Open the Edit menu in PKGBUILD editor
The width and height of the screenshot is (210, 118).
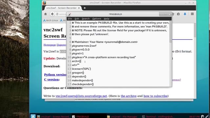tap(77, 19)
